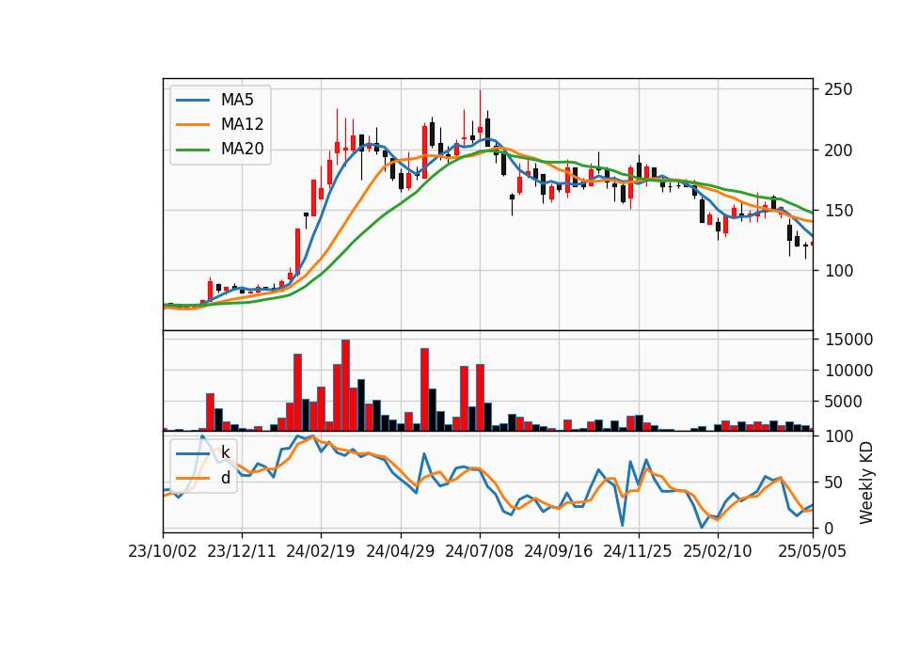Click the 23/12/11 date label
The width and height of the screenshot is (903, 649).
[242, 551]
